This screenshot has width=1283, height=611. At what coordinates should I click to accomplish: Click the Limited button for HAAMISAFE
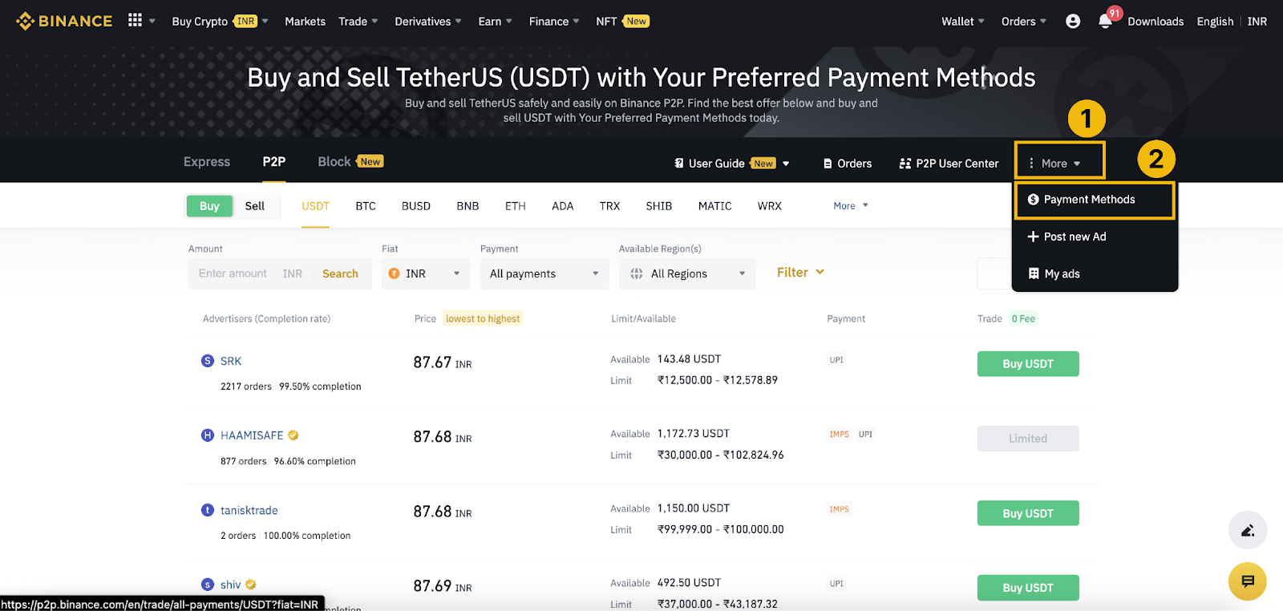pos(1028,439)
